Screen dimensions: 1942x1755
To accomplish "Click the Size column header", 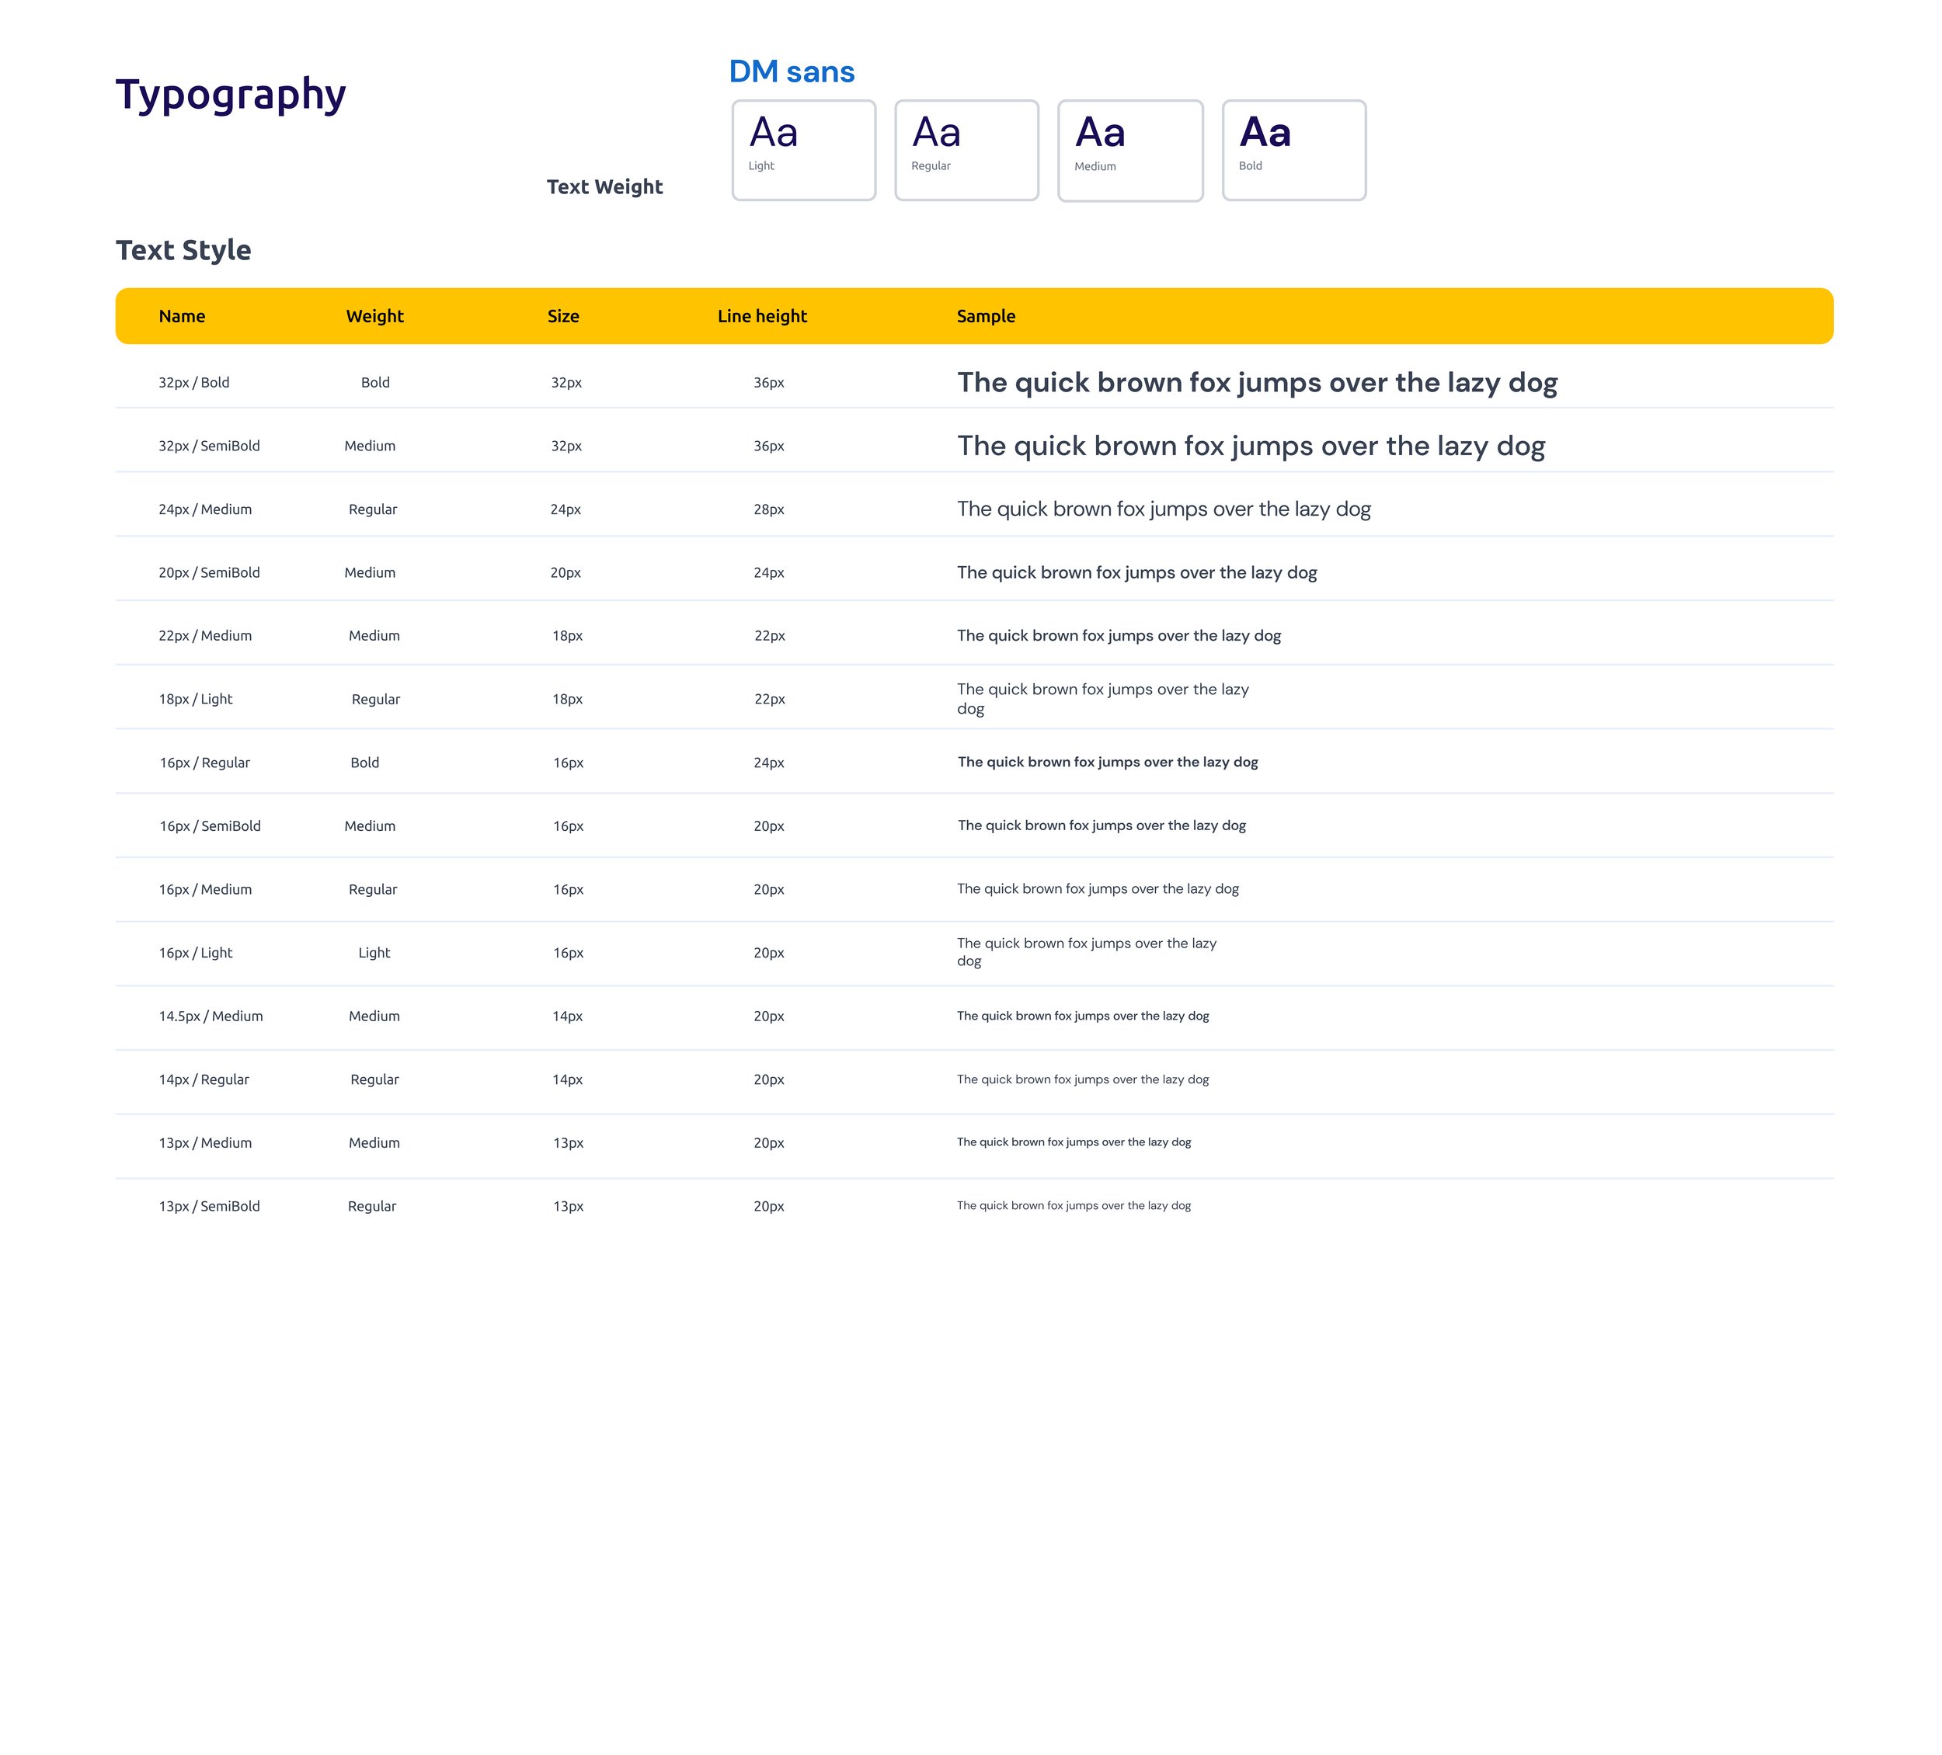I will pyautogui.click(x=562, y=316).
